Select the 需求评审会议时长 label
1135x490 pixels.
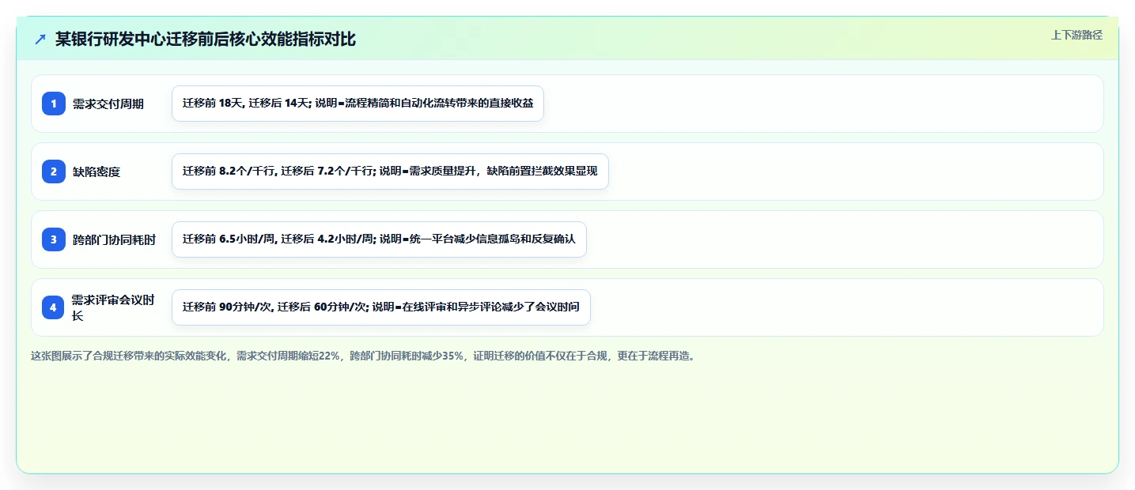pos(113,307)
